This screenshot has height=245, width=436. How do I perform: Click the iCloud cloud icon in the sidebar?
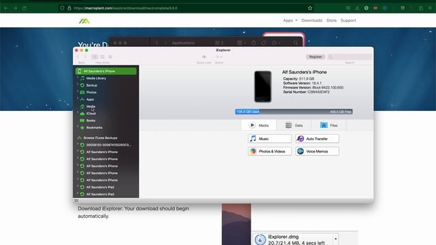82,114
